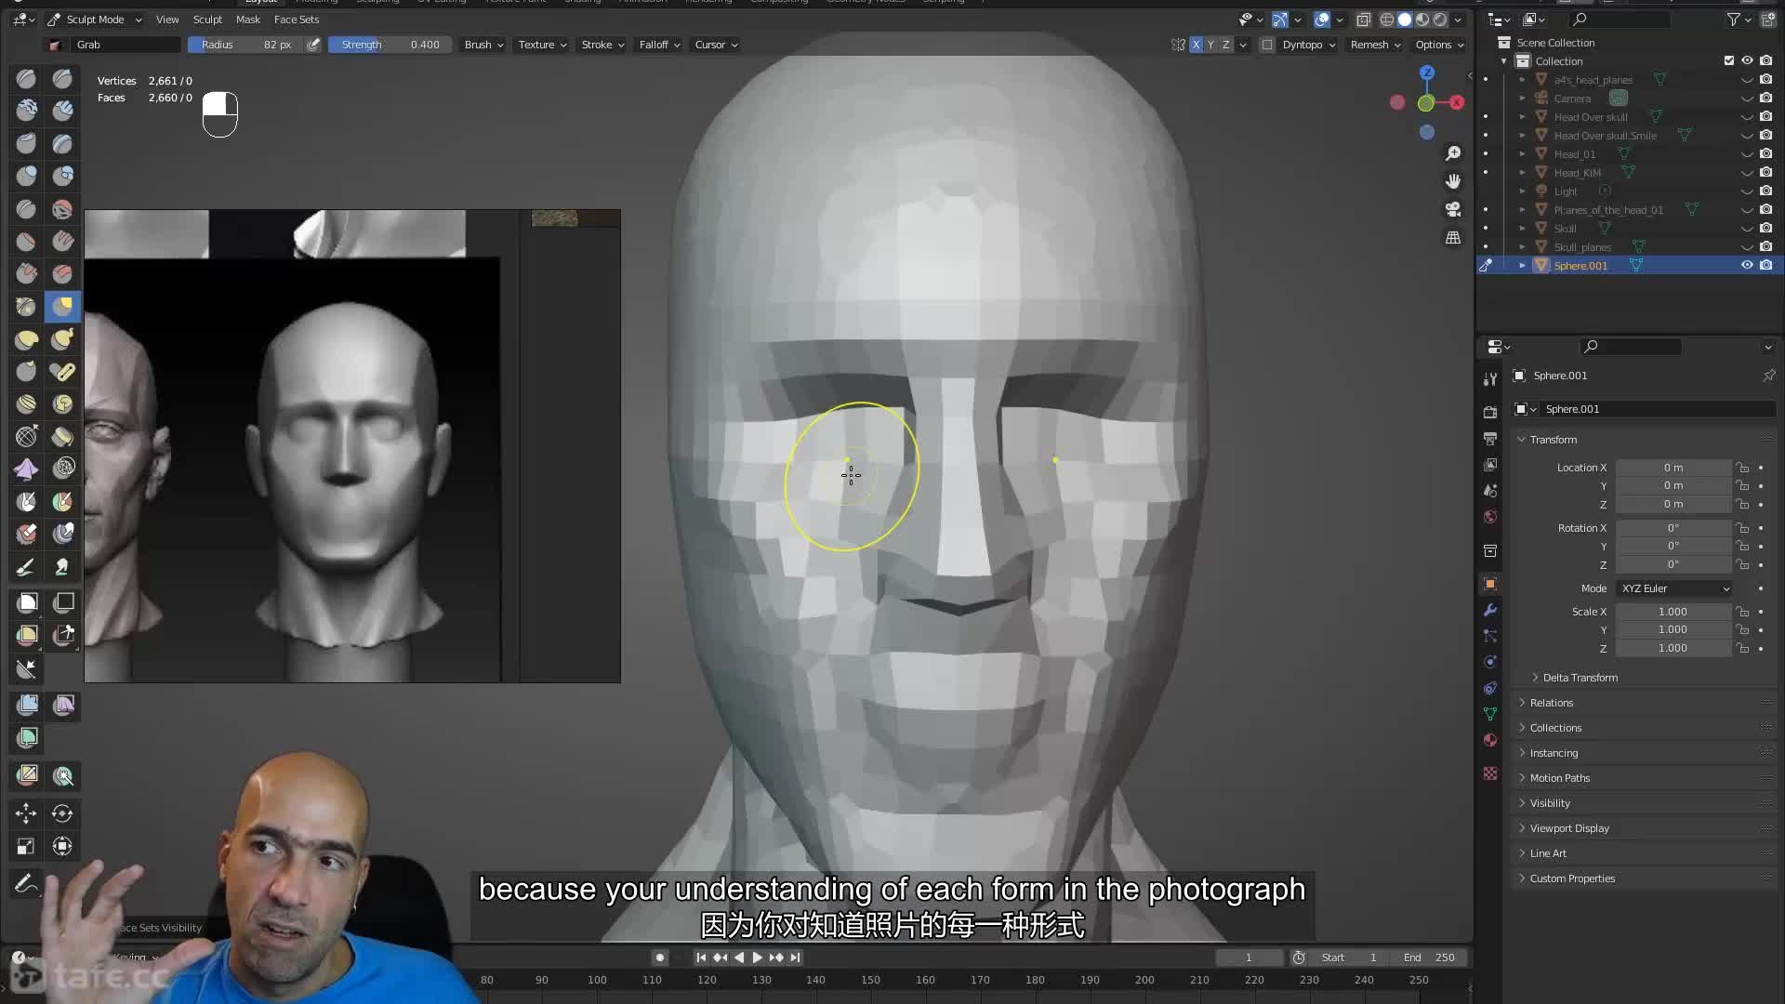Toggle X-ray display in viewport header
1785x1004 pixels.
(x=1364, y=20)
